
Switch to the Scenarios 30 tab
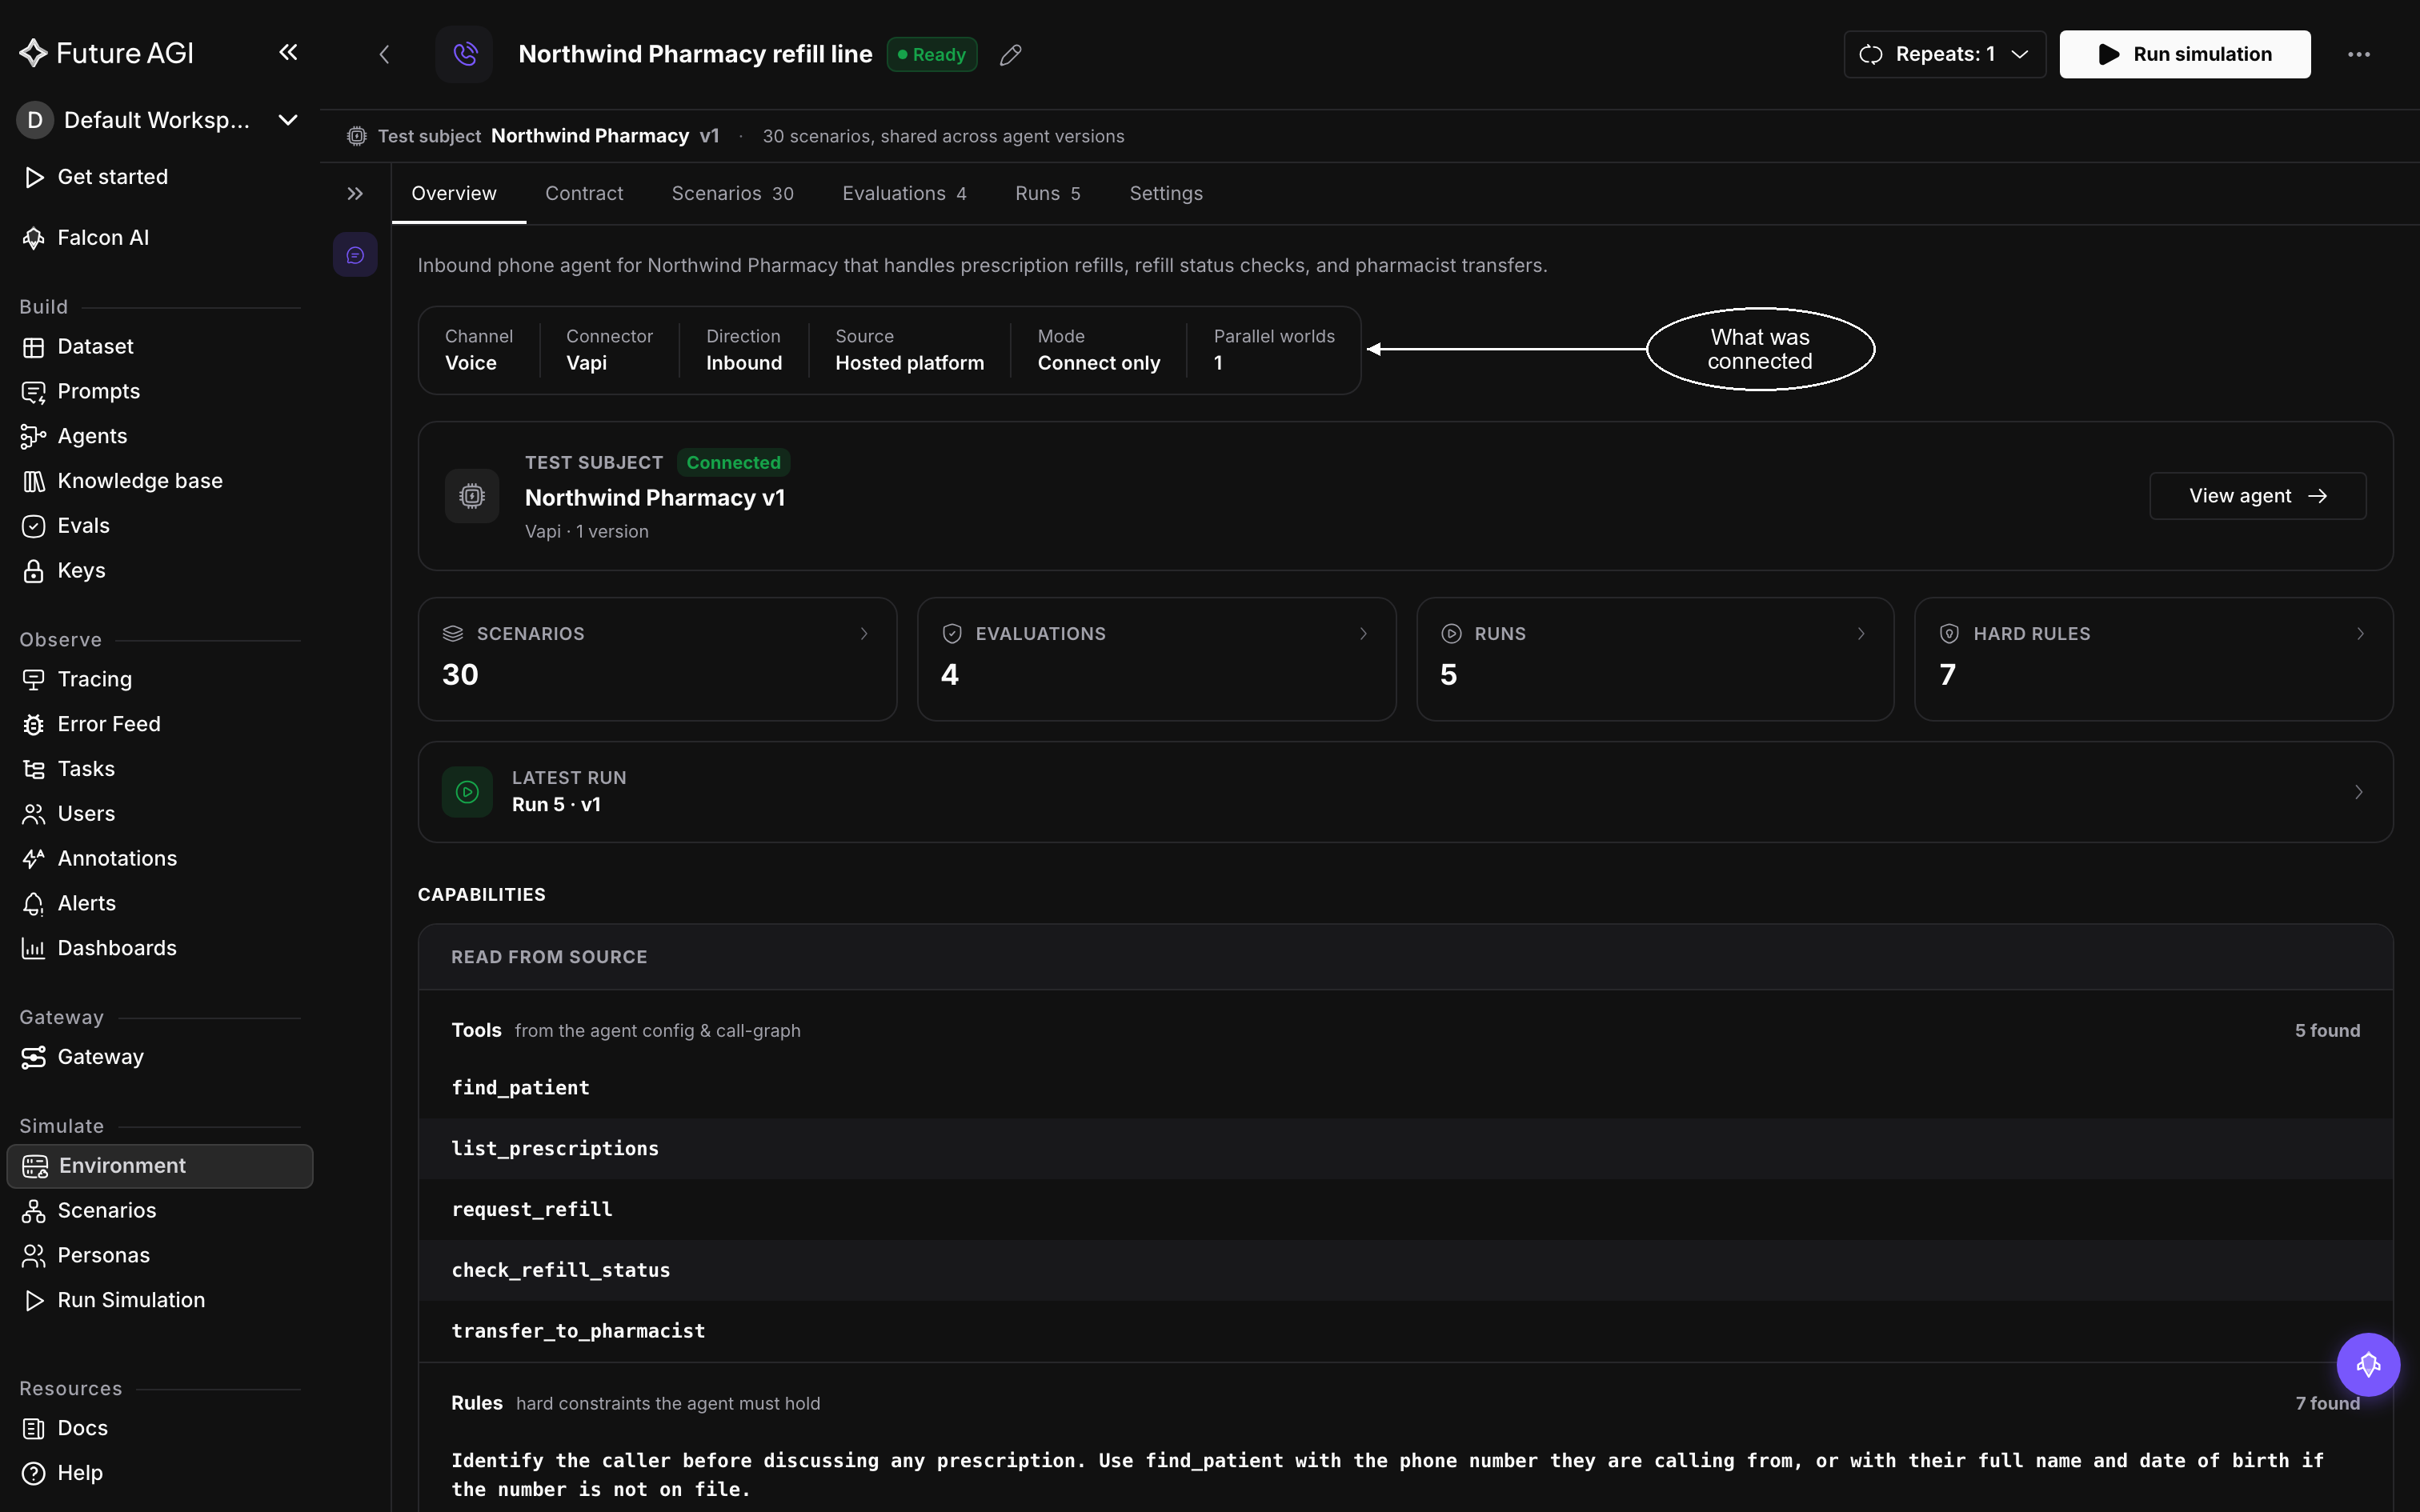click(732, 194)
